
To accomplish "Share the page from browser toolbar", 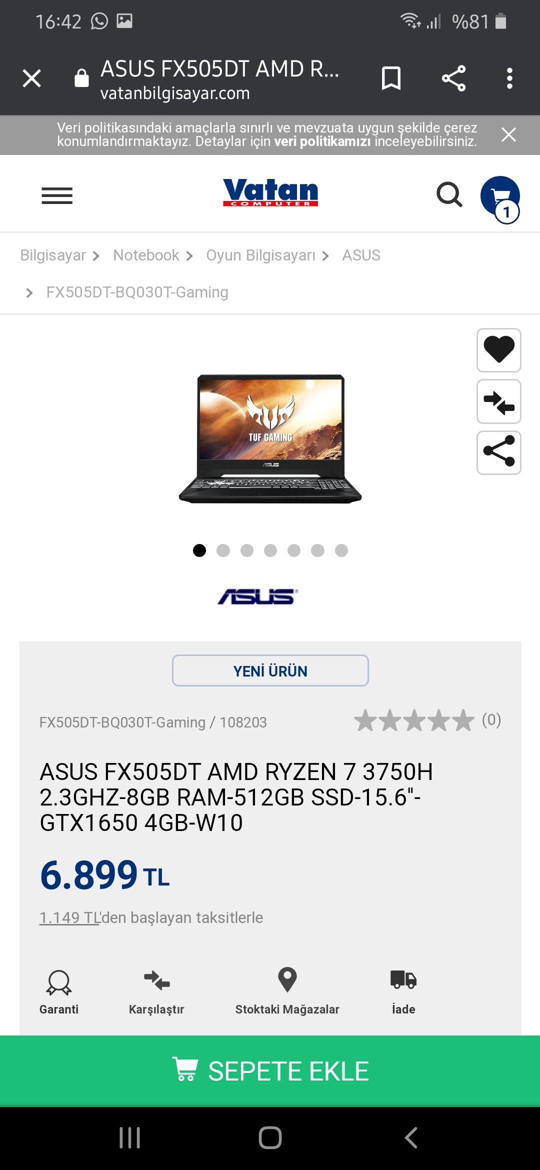I will (x=453, y=78).
